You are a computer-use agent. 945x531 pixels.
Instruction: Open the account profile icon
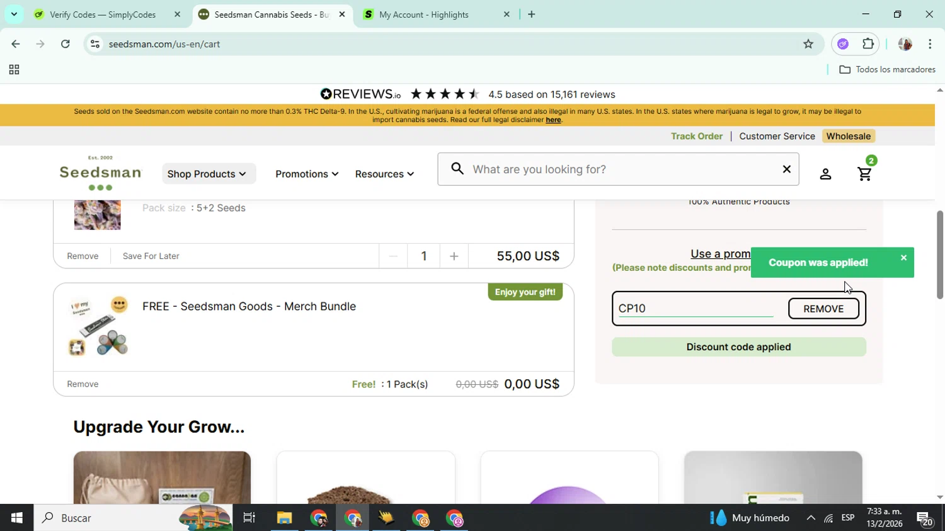(x=825, y=174)
